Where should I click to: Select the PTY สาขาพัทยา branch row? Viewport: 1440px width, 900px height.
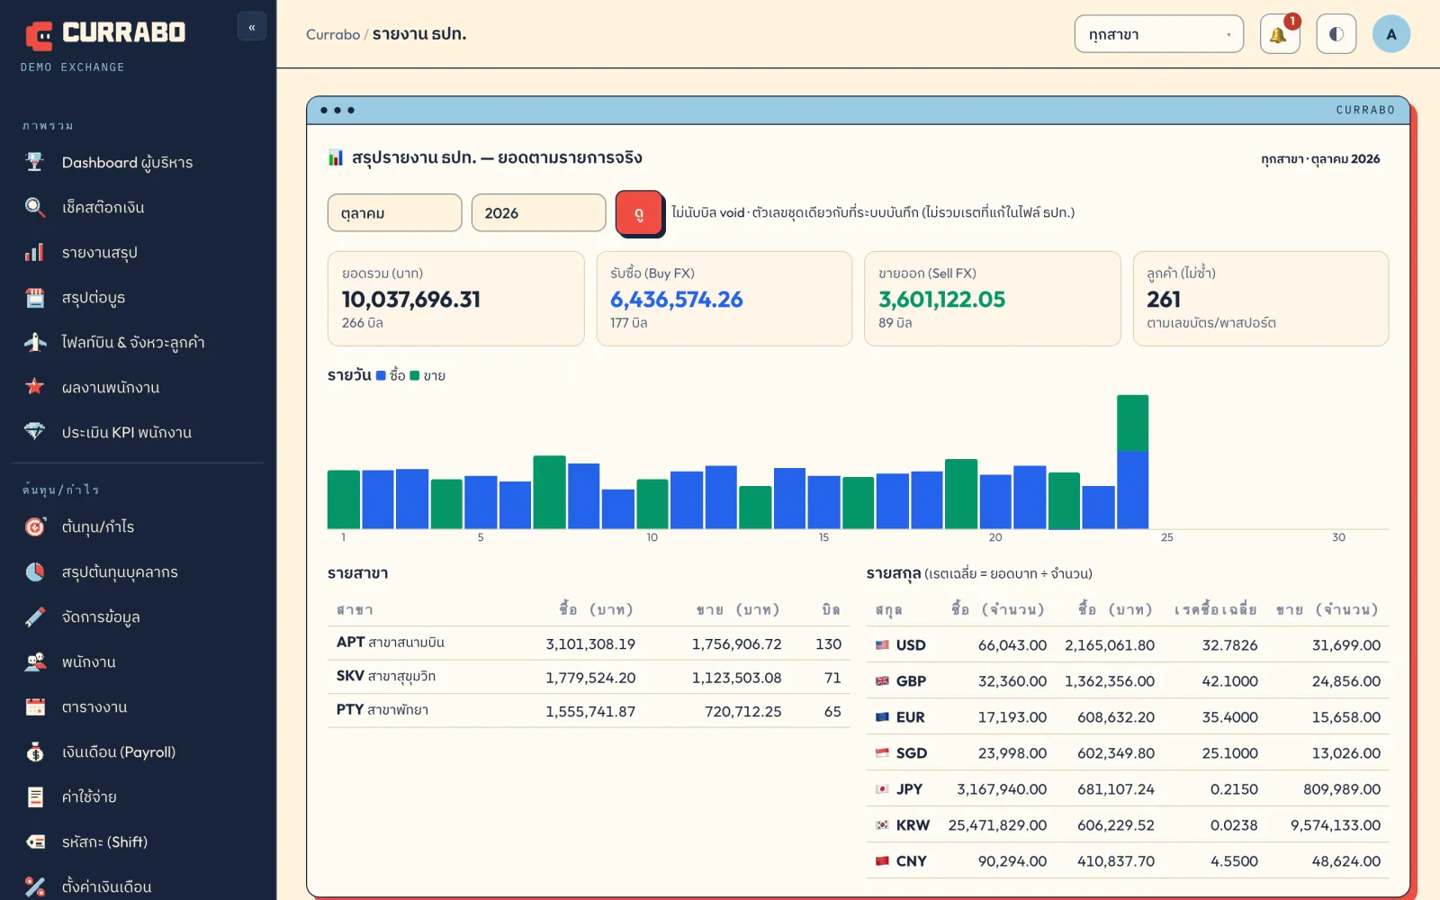(589, 711)
